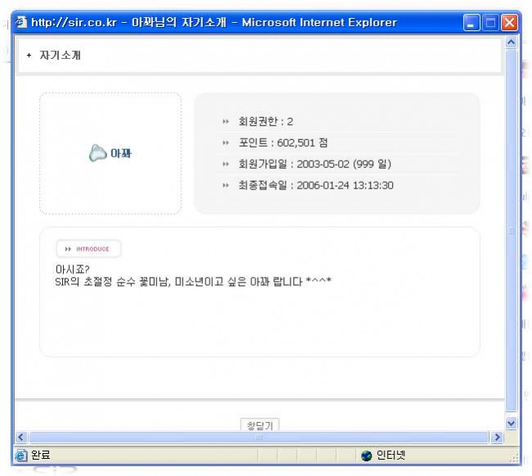The height and width of the screenshot is (476, 532).
Task: Select the 최종접속일 : 2006-01-24 13:13:30 text
Action: point(316,185)
